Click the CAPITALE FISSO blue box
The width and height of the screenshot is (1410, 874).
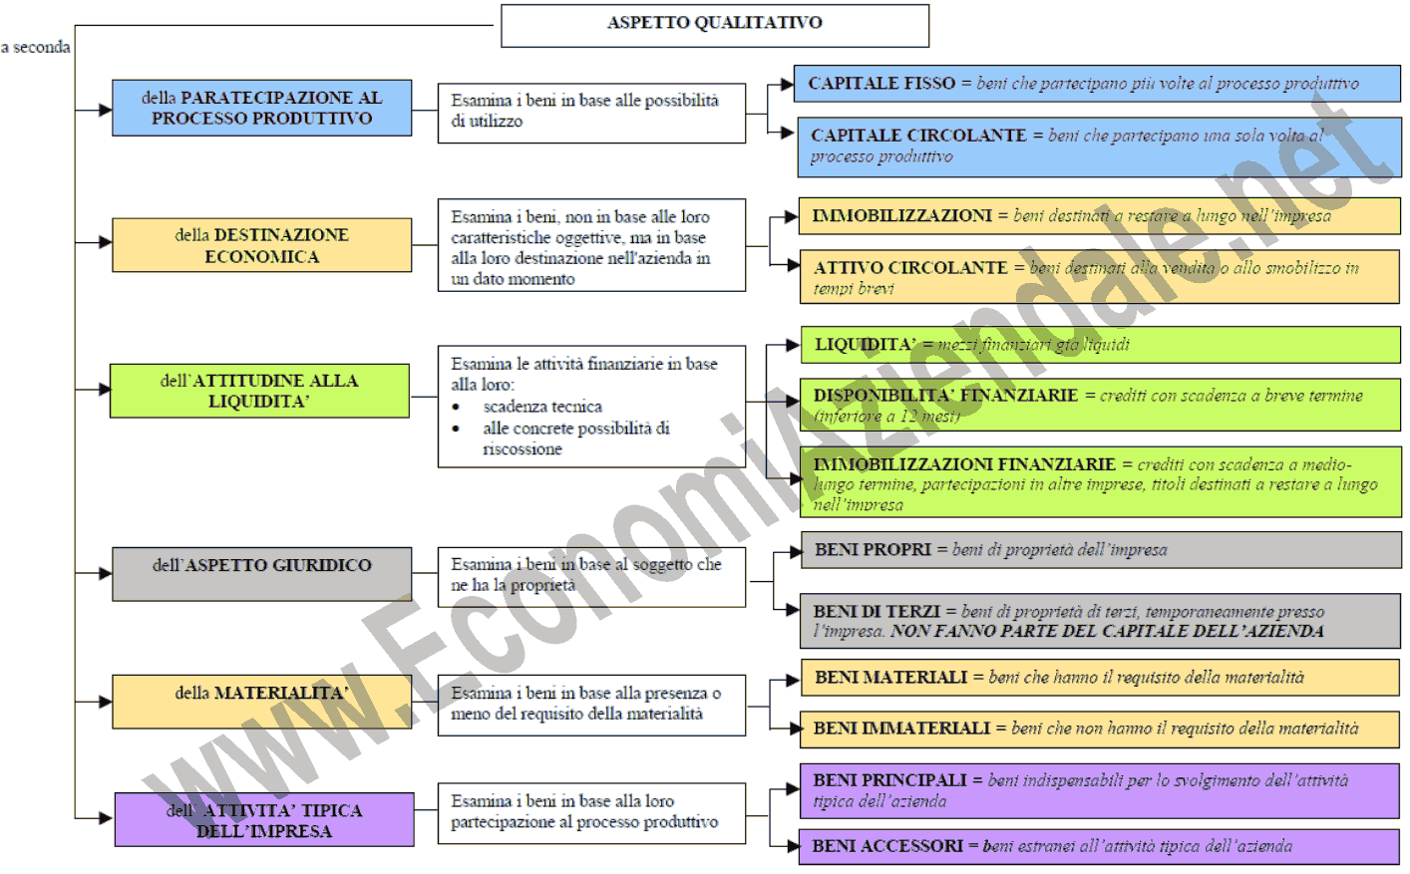pos(1097,84)
